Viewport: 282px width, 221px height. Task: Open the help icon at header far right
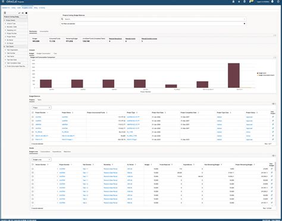point(278,1)
